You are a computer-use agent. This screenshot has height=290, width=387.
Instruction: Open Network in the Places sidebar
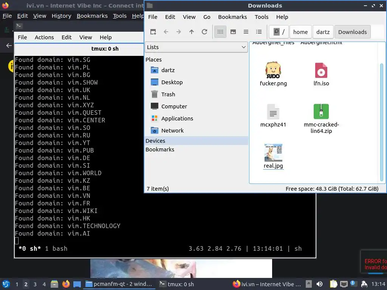coord(172,130)
